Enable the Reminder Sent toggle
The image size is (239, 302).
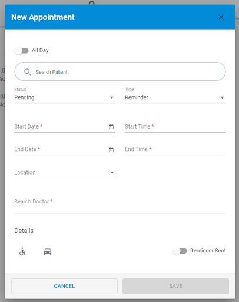180,251
